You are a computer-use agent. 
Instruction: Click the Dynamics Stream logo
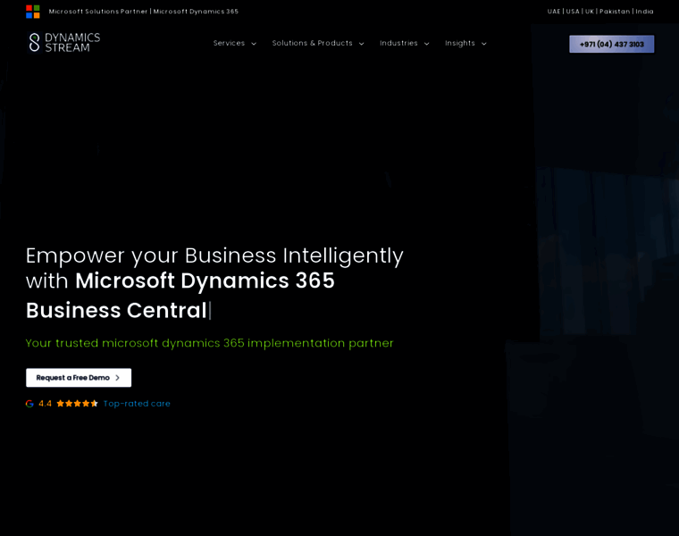[x=63, y=43]
